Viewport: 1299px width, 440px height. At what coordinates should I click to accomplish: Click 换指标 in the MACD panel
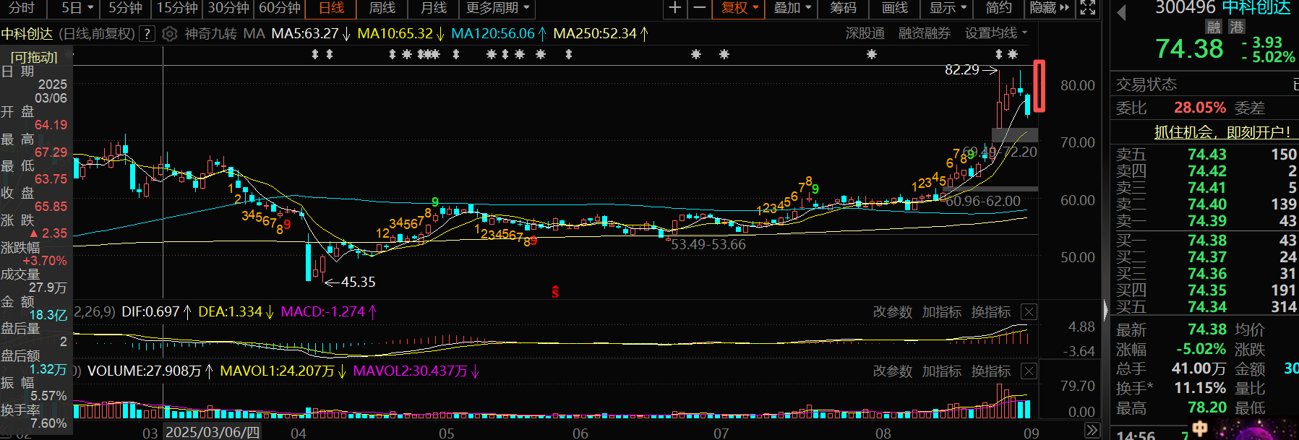[x=991, y=312]
